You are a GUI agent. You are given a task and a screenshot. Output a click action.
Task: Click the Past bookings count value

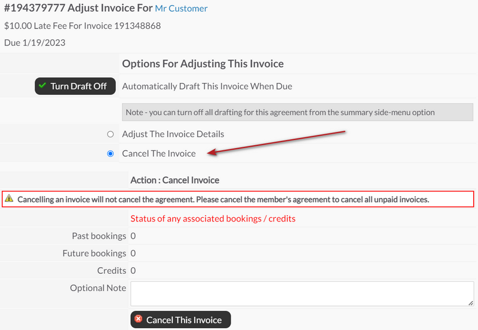[133, 236]
